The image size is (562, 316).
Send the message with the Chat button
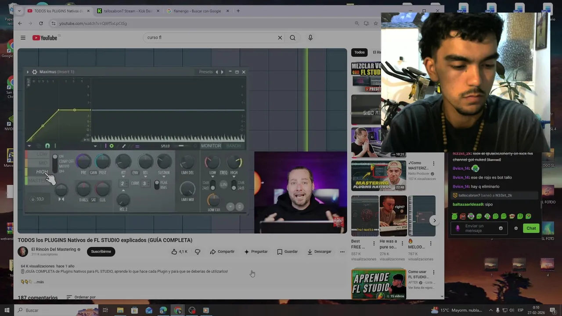pos(531,228)
